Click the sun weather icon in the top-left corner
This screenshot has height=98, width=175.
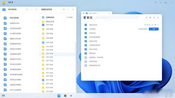(4, 3)
